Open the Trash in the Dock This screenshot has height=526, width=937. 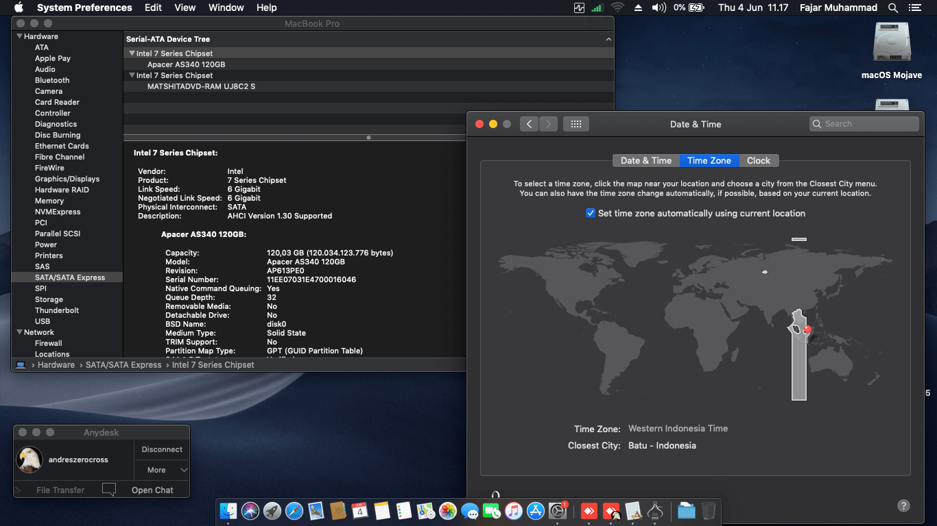point(709,511)
